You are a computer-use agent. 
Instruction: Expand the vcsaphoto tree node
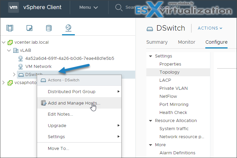click(3, 83)
